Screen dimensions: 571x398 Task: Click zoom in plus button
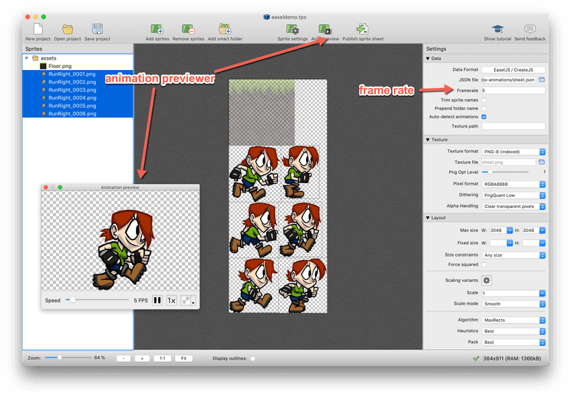tap(142, 358)
